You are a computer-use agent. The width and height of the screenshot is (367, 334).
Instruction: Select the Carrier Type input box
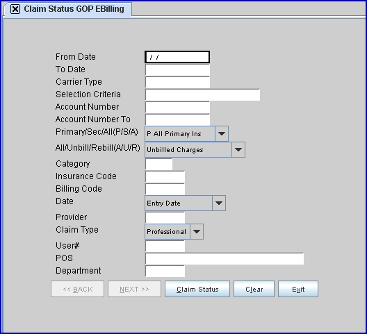click(177, 82)
